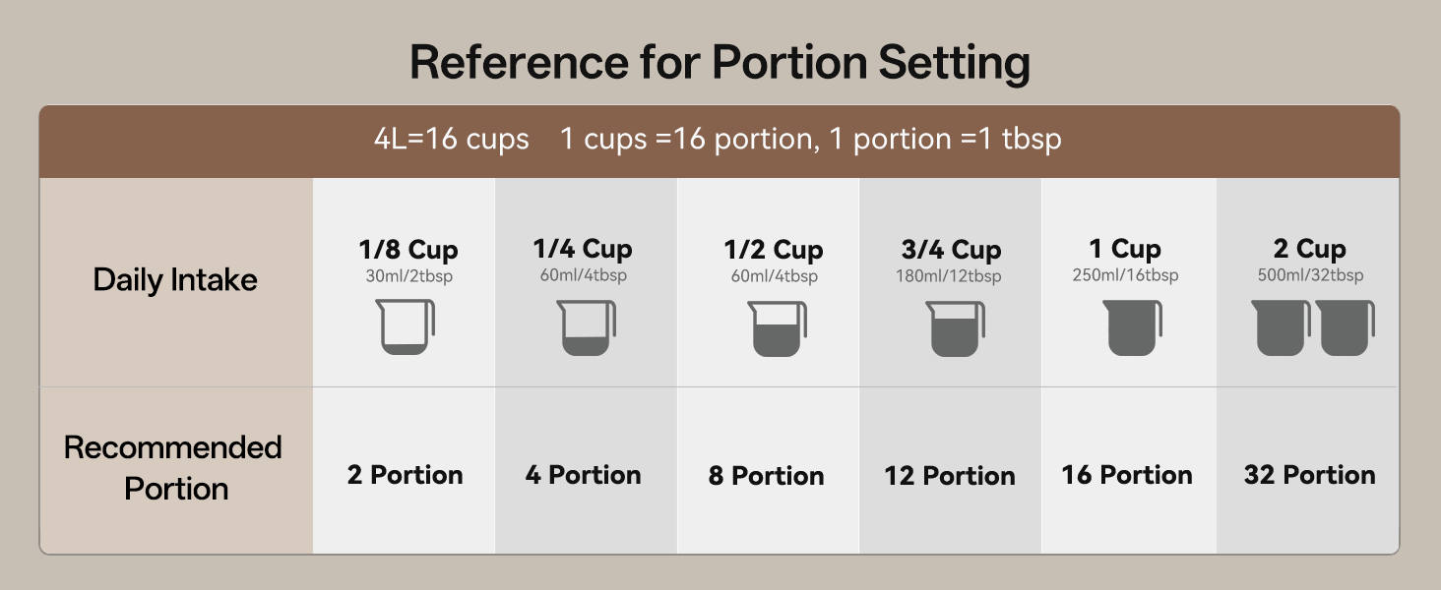Image resolution: width=1441 pixels, height=590 pixels.
Task: Click the "2 Portion" cell
Action: [x=405, y=475]
